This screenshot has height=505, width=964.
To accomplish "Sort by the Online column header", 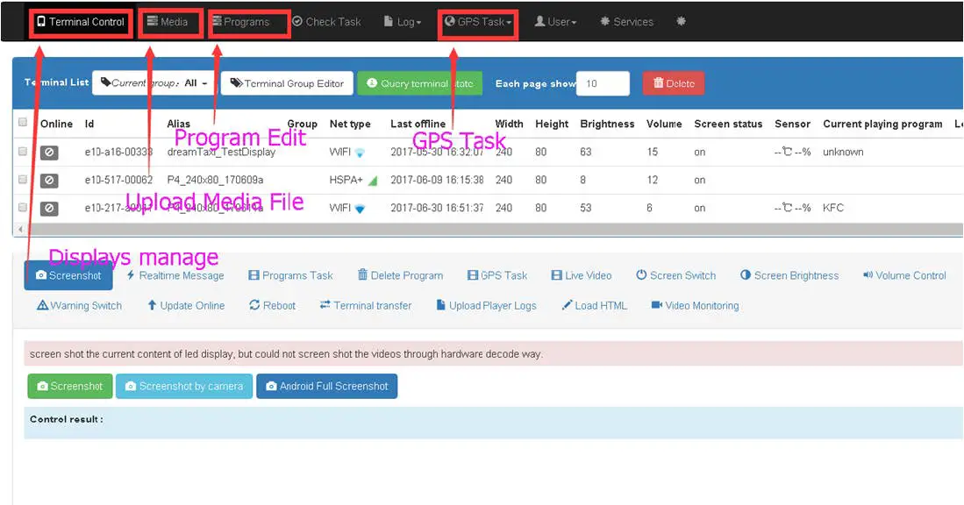I will tap(56, 124).
